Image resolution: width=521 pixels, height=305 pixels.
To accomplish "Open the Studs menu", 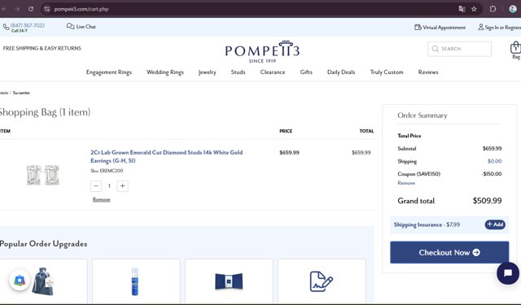I will point(238,72).
